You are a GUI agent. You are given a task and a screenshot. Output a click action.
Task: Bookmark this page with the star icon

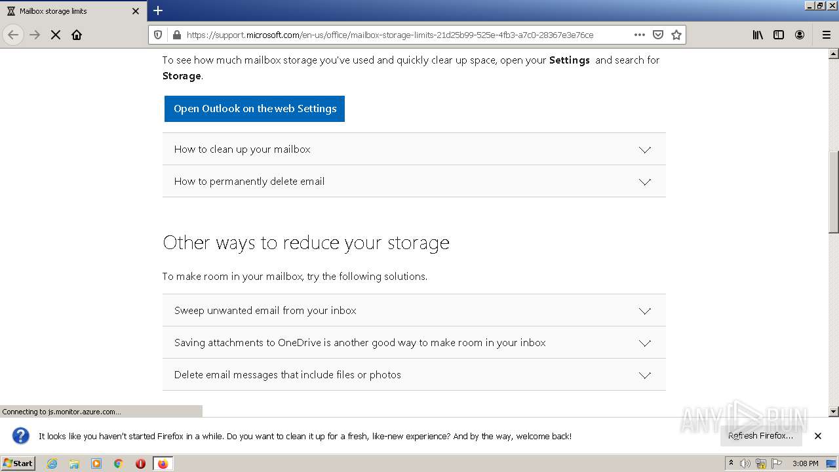coord(676,35)
